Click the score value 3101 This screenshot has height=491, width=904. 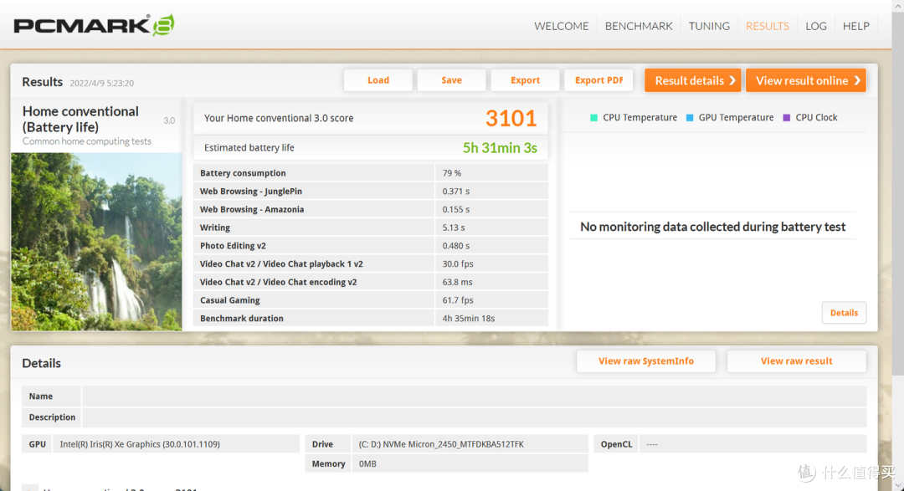pos(511,118)
